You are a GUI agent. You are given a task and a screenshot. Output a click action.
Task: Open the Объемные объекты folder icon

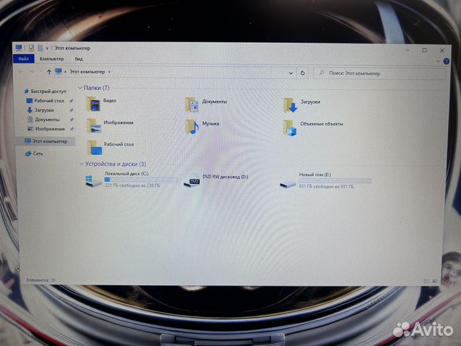(290, 128)
